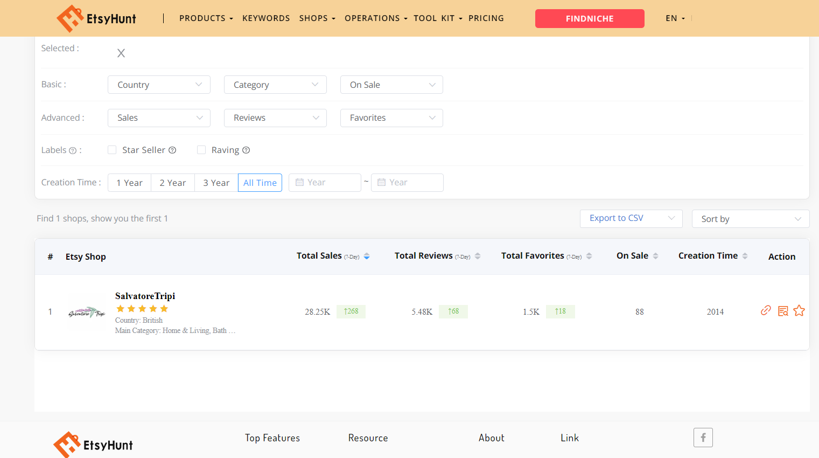The image size is (819, 458).
Task: Open SalvatoreTripi shop logo thumbnail
Action: point(87,313)
